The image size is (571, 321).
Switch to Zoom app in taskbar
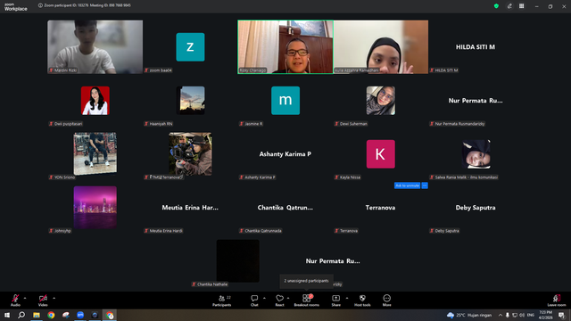(80, 315)
